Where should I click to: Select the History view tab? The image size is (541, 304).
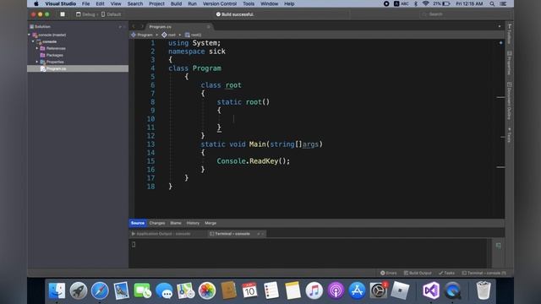[x=193, y=223]
